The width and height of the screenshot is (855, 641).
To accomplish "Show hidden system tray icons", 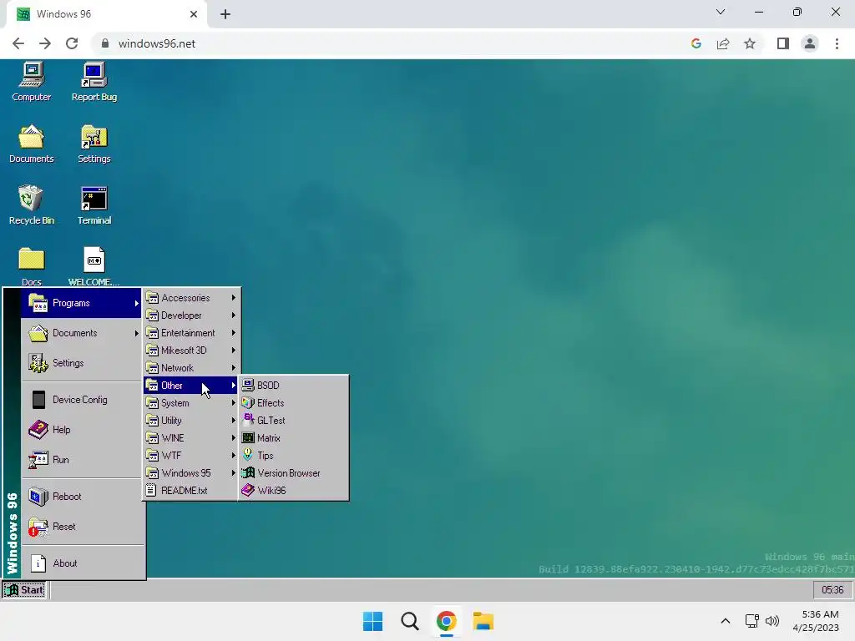I will click(x=726, y=621).
